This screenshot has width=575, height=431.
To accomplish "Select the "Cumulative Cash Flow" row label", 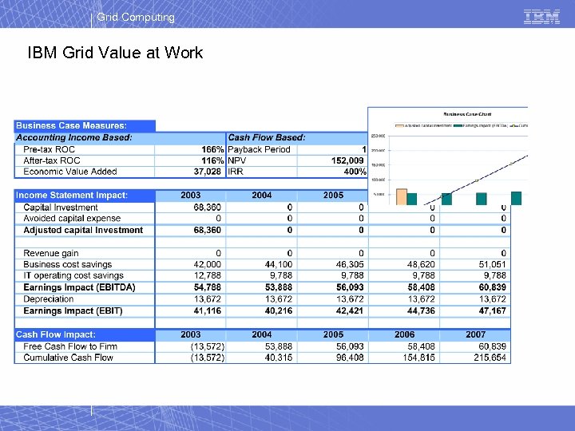I will 68,358.
